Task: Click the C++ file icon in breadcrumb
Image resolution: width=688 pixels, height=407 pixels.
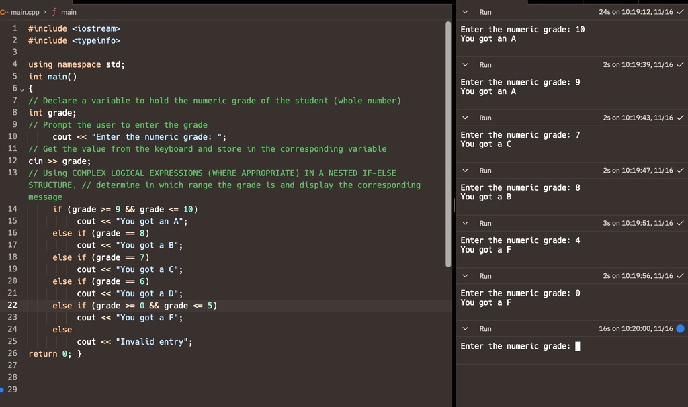Action: pyautogui.click(x=4, y=12)
